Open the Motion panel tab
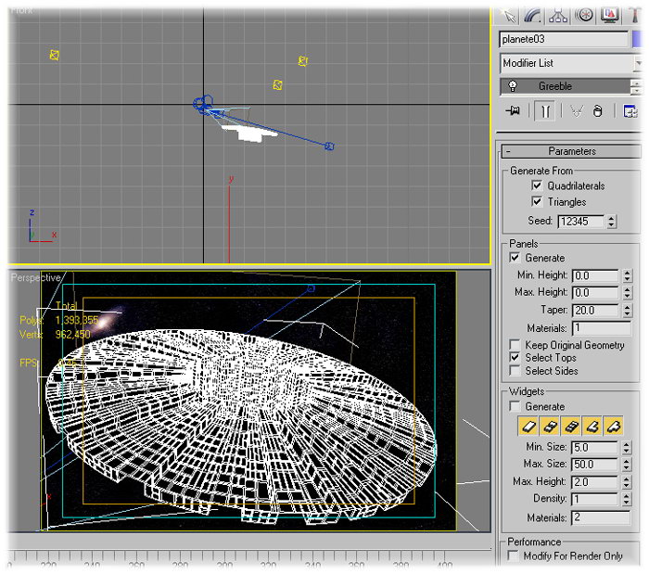The width and height of the screenshot is (649, 574). pos(584,14)
